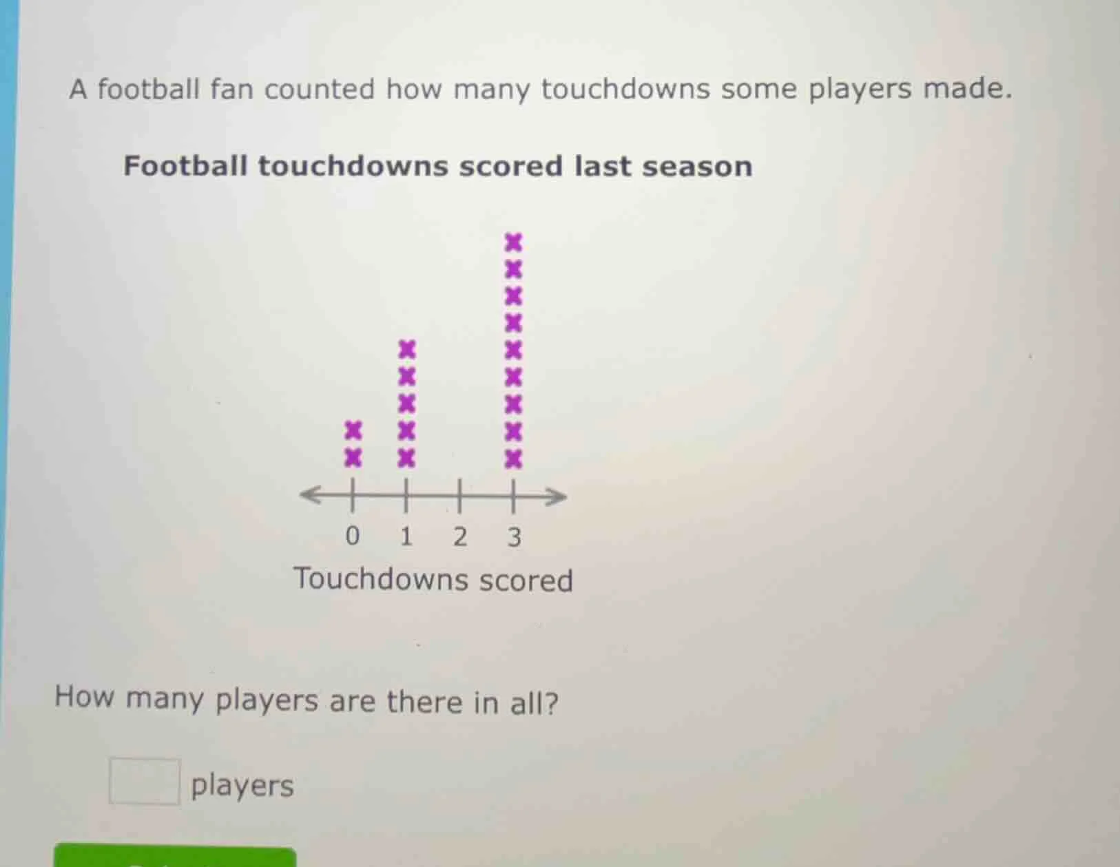Select the number 3 on the axis
The width and height of the screenshot is (1120, 867).
[x=513, y=536]
